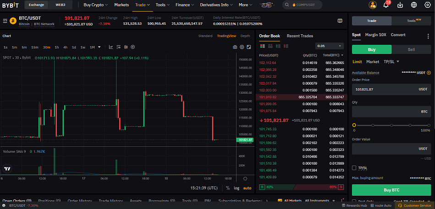Toggle the All Markets checkbox
Screen dimensions: 435x209
tap(280, 201)
